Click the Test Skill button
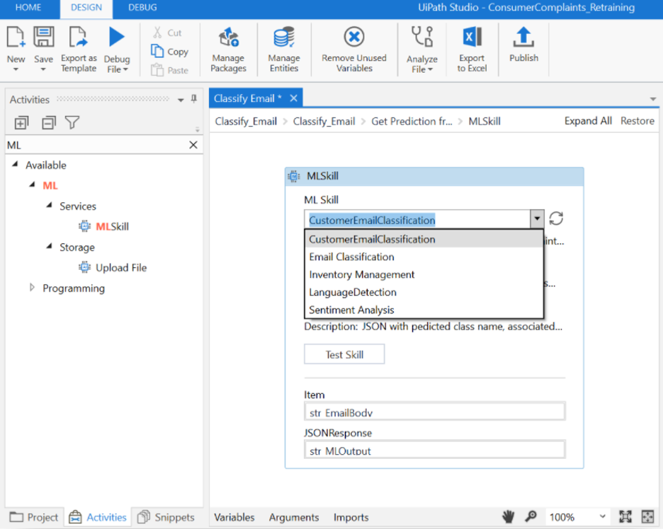This screenshot has width=663, height=529. pos(344,354)
